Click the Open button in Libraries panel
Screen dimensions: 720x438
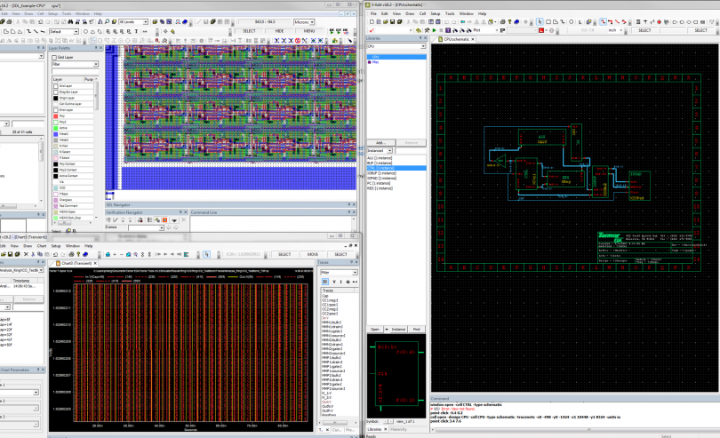(x=375, y=330)
